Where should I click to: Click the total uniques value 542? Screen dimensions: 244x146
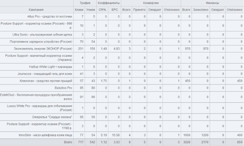pos(92,142)
